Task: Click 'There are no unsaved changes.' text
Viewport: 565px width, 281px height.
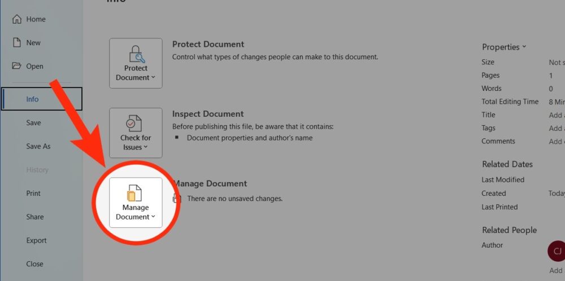Action: tap(234, 198)
